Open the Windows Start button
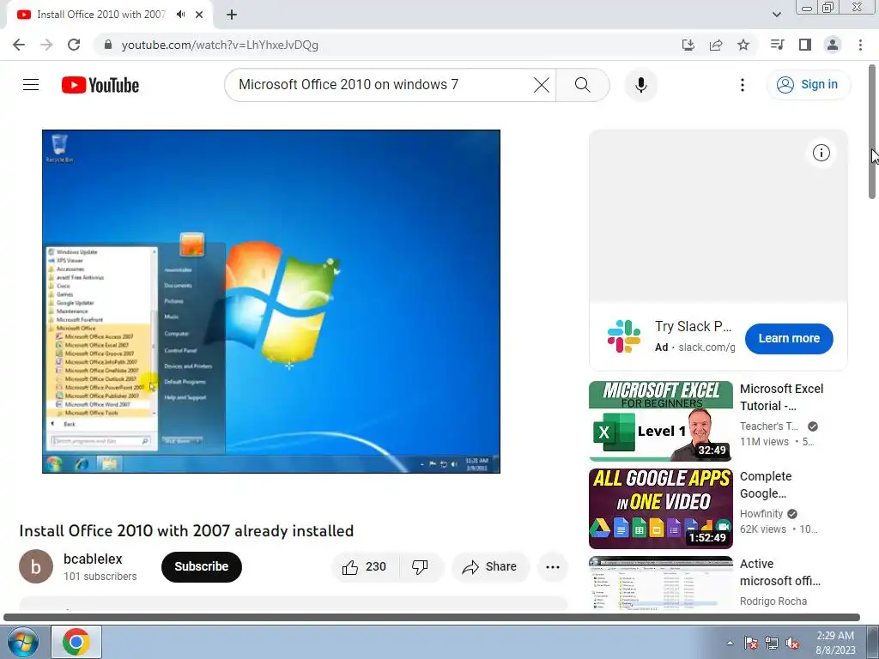Image resolution: width=879 pixels, height=659 pixels. pyautogui.click(x=23, y=642)
